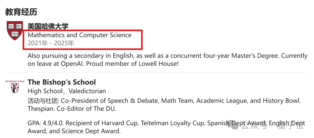Click the 2021年 - 2025年 date range
Image resolution: width=314 pixels, height=138 pixels.
(51, 44)
